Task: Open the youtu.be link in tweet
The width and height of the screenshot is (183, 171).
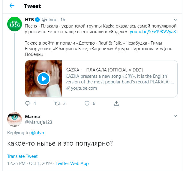Action: [153, 31]
